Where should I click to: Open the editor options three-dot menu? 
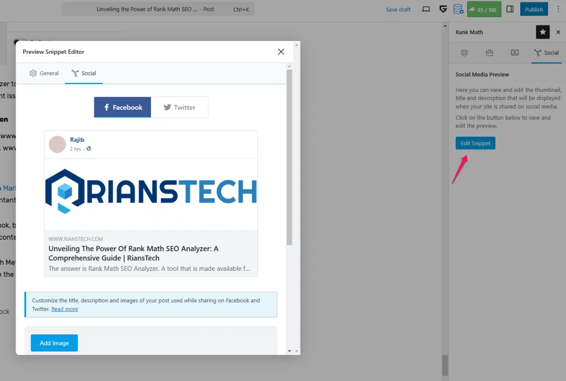coord(558,9)
